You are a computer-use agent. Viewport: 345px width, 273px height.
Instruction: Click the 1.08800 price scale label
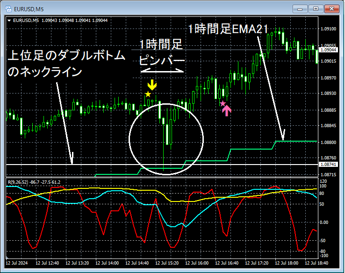[328, 143]
